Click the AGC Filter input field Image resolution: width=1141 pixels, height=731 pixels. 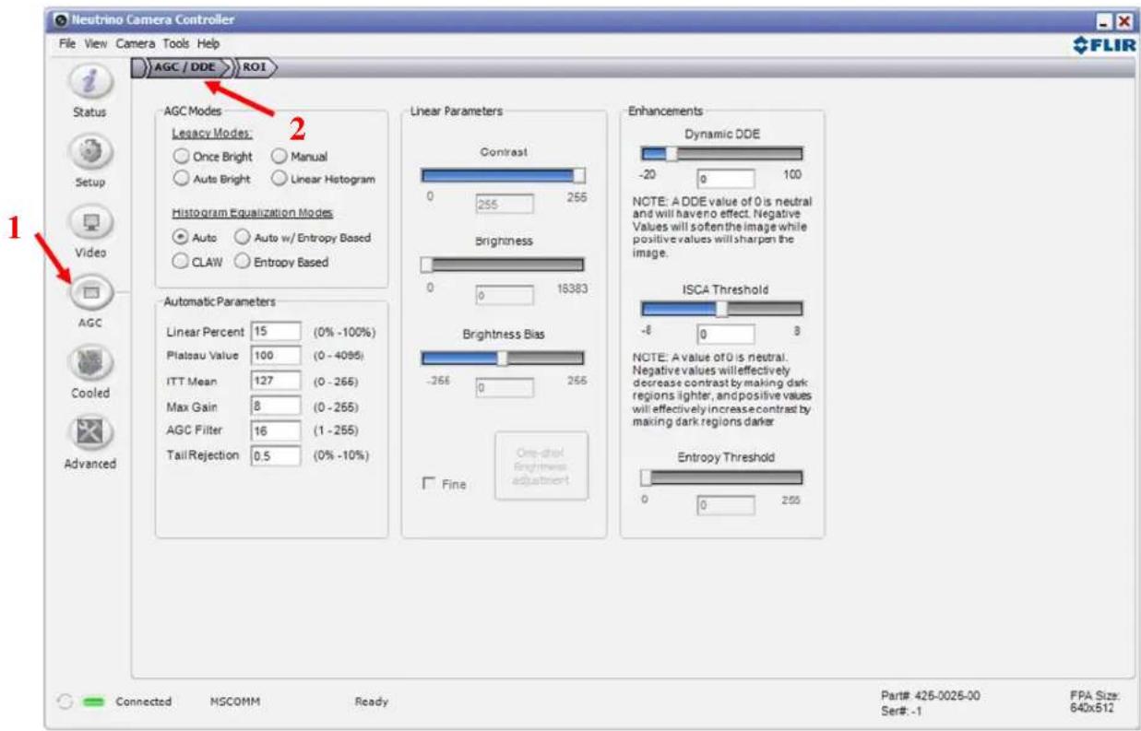[276, 430]
